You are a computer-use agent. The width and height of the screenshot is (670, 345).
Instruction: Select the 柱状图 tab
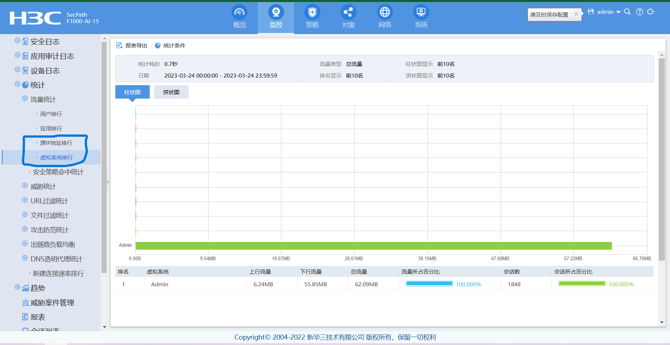132,92
